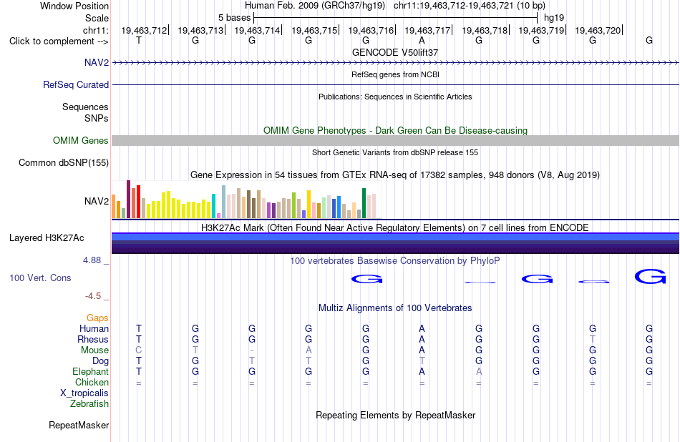680x442 pixels.
Task: Click the position label 19,463,720
Action: click(598, 30)
